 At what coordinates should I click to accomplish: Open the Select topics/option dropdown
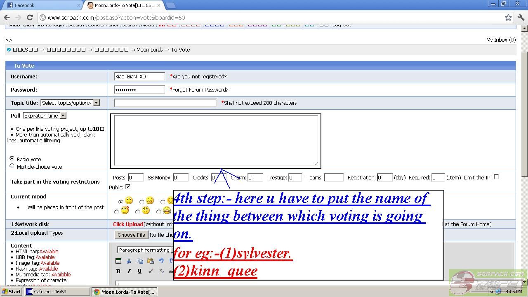pyautogui.click(x=70, y=103)
